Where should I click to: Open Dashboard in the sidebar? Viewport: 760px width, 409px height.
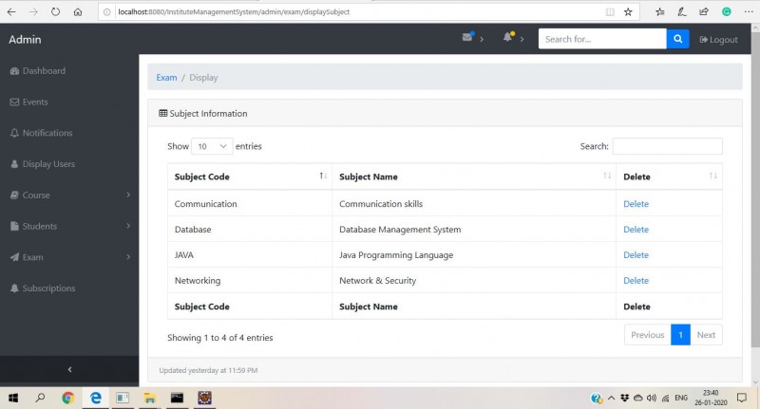(38, 71)
